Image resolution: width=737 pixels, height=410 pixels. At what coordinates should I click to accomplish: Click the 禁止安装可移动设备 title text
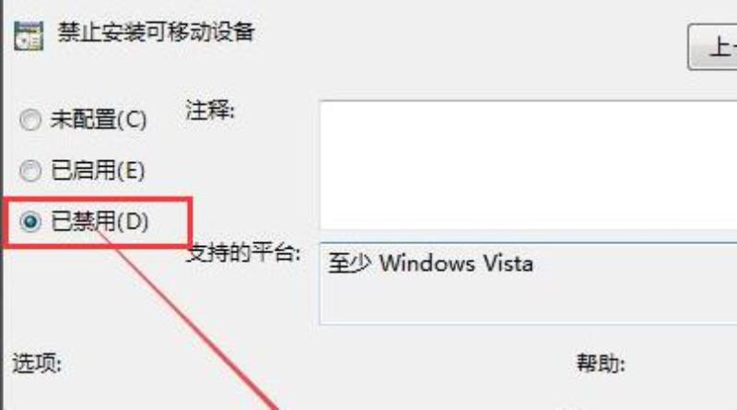(x=156, y=32)
